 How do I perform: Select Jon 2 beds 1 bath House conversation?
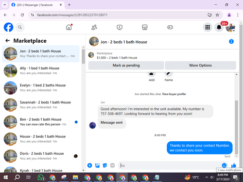click(x=41, y=54)
